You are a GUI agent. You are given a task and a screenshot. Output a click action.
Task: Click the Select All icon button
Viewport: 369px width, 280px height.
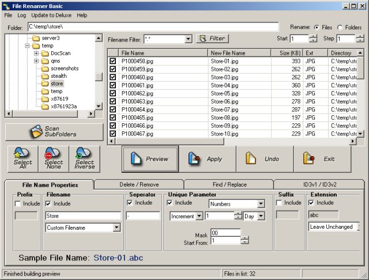[23, 159]
